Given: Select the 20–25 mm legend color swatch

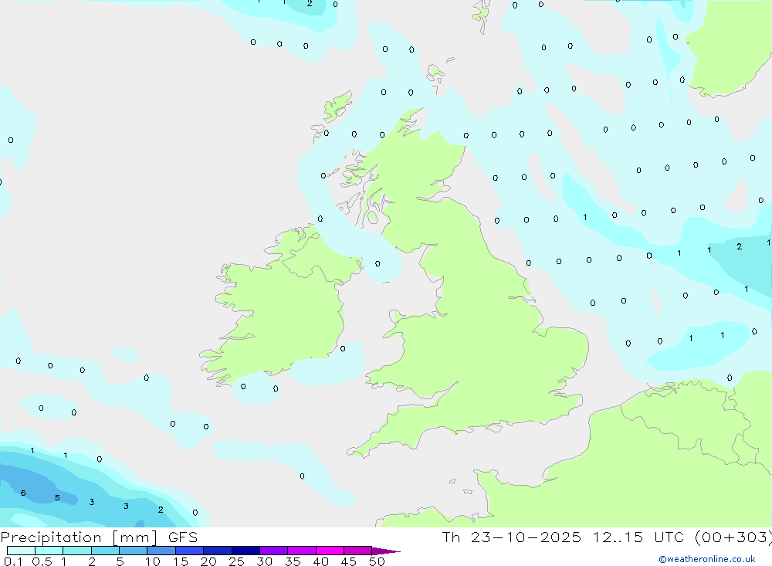Looking at the screenshot, I should [217, 551].
